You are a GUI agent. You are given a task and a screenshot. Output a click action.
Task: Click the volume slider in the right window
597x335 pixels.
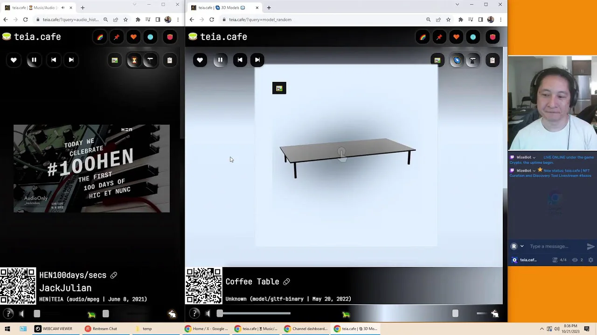click(x=255, y=314)
